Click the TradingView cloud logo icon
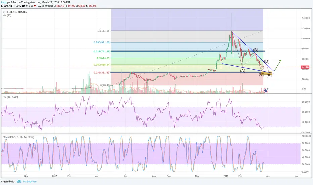 pyautogui.click(x=19, y=181)
